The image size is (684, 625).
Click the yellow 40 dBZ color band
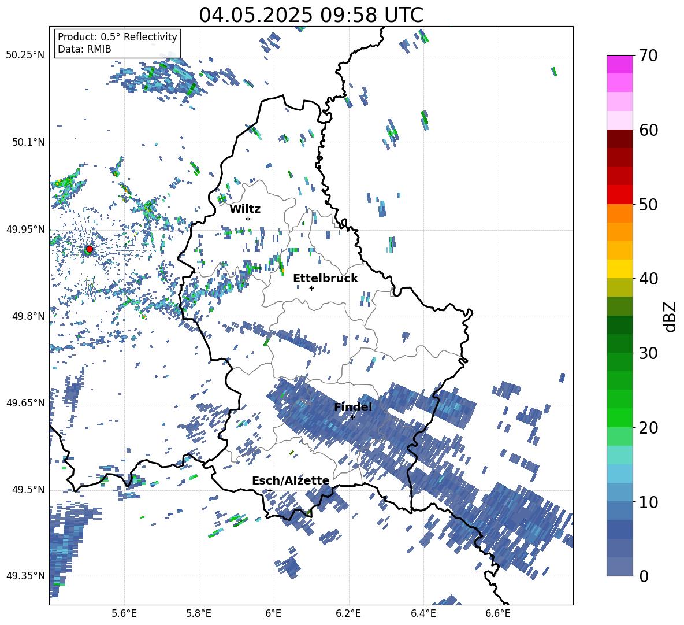coord(619,269)
